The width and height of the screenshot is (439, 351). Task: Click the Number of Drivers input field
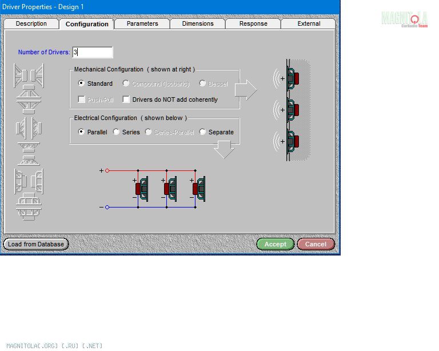click(93, 52)
